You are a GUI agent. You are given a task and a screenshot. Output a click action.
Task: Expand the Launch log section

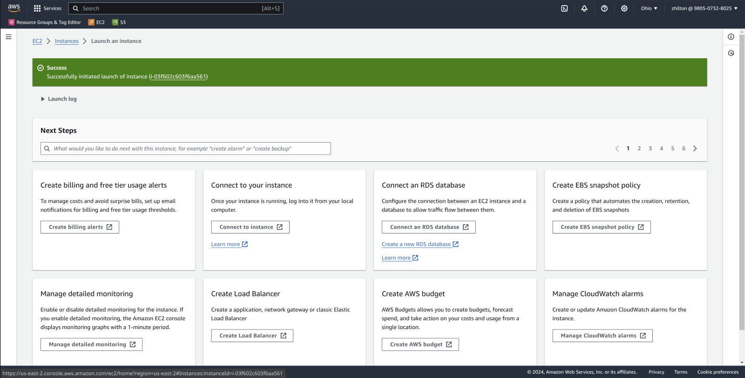pyautogui.click(x=59, y=99)
